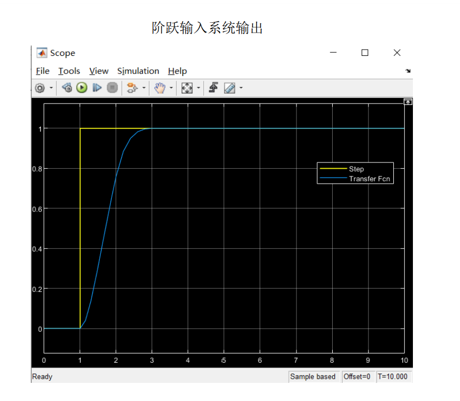The width and height of the screenshot is (460, 401).
Task: Click the 'T=10.000' status field
Action: tap(393, 376)
